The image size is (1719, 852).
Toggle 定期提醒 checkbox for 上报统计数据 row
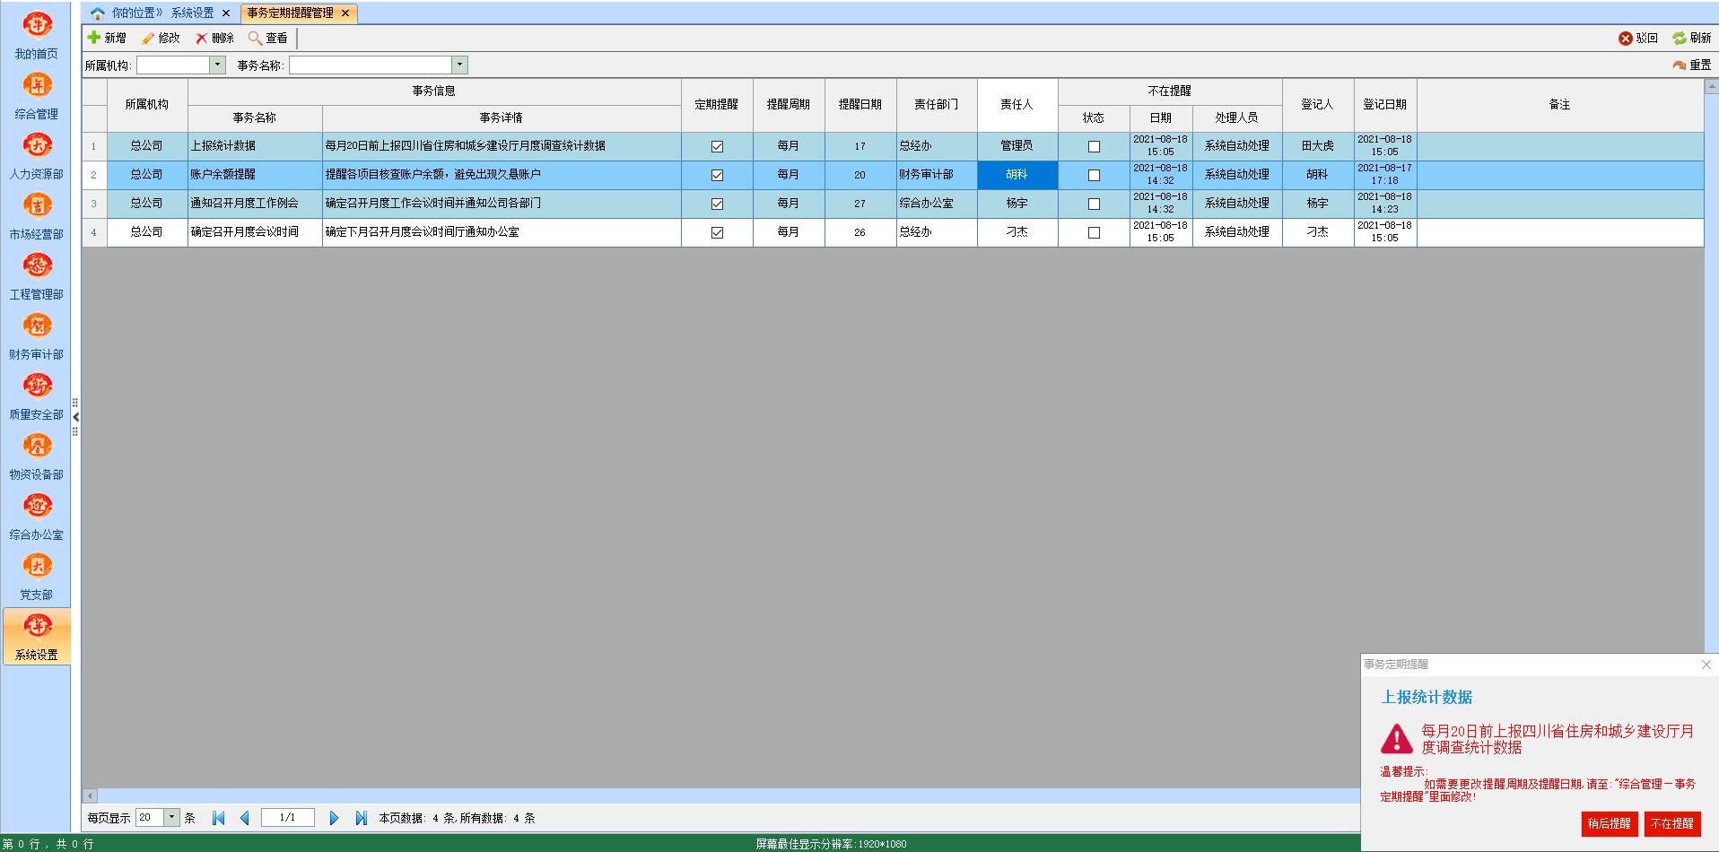717,146
